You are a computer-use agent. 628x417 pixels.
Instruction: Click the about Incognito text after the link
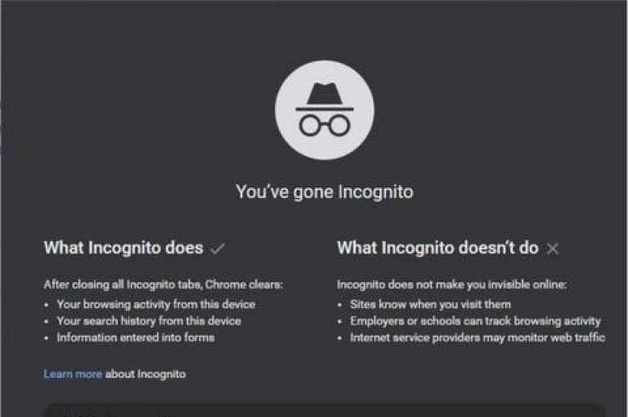pyautogui.click(x=146, y=374)
